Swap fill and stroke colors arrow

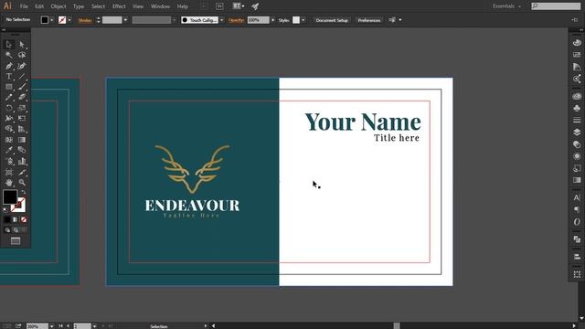[x=24, y=192]
